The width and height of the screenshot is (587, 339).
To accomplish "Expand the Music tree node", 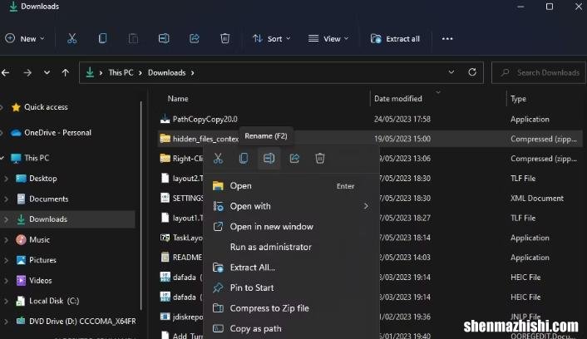I will click(x=6, y=240).
